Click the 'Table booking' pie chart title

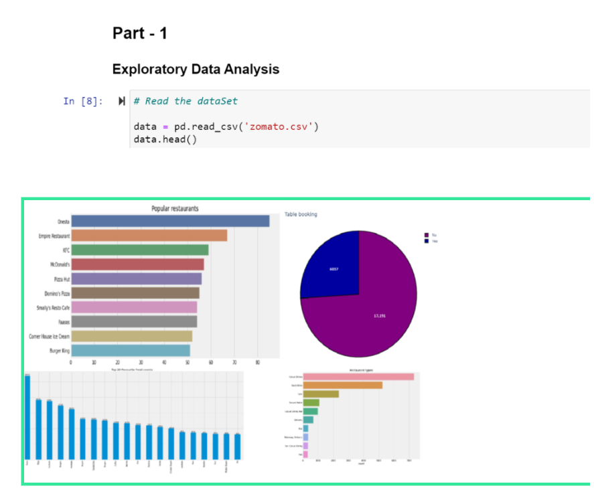[x=301, y=214]
